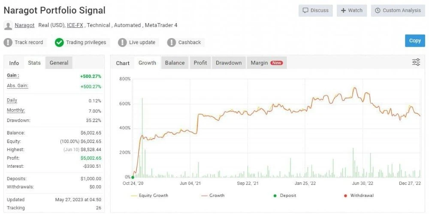Click the blue Copy button
This screenshot has width=429, height=214.
(x=415, y=41)
